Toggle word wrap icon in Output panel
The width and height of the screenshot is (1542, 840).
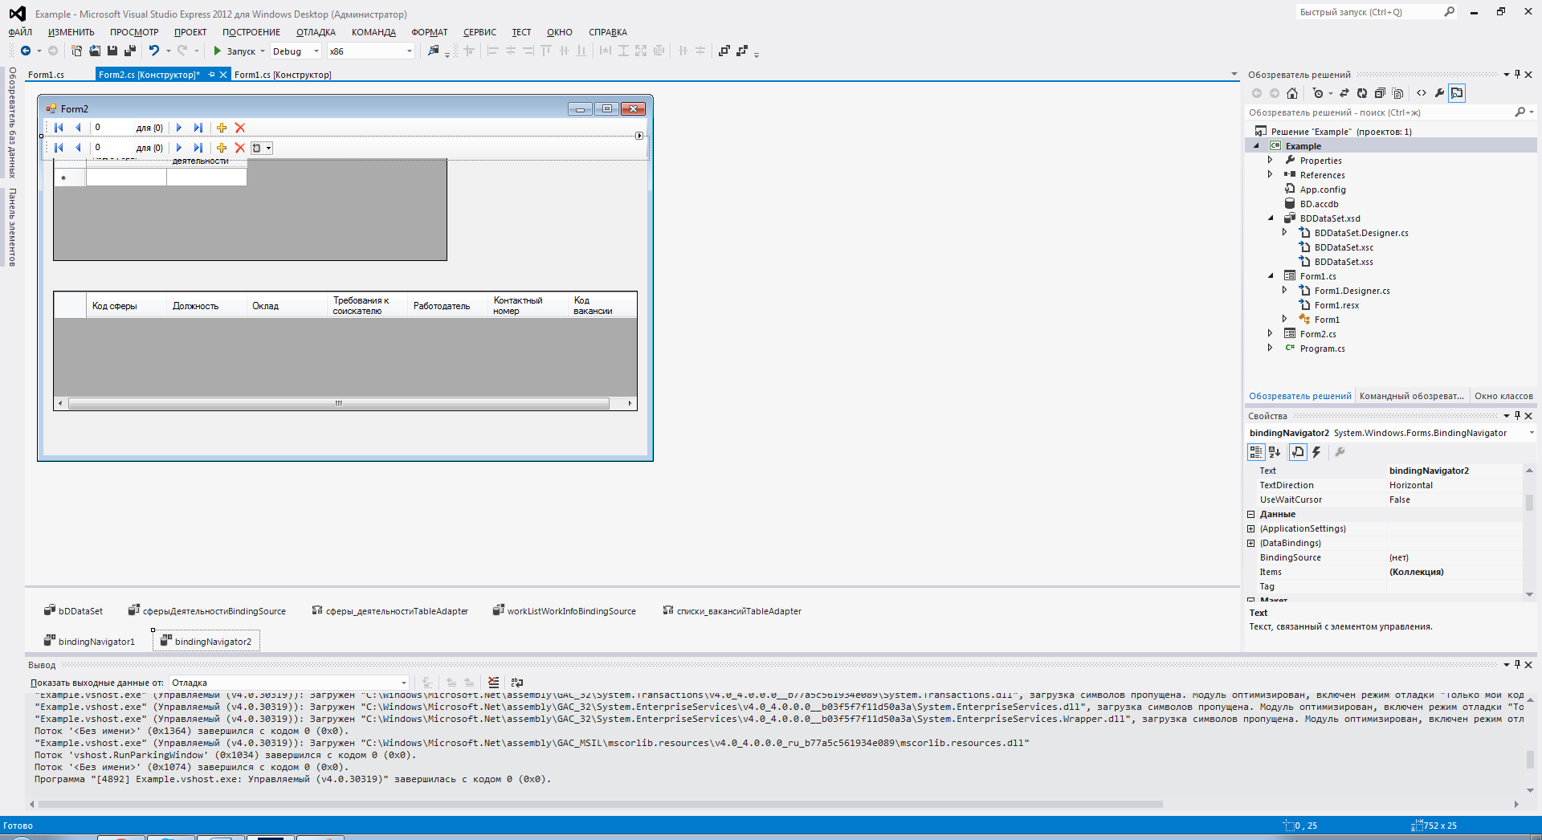pyautogui.click(x=517, y=683)
